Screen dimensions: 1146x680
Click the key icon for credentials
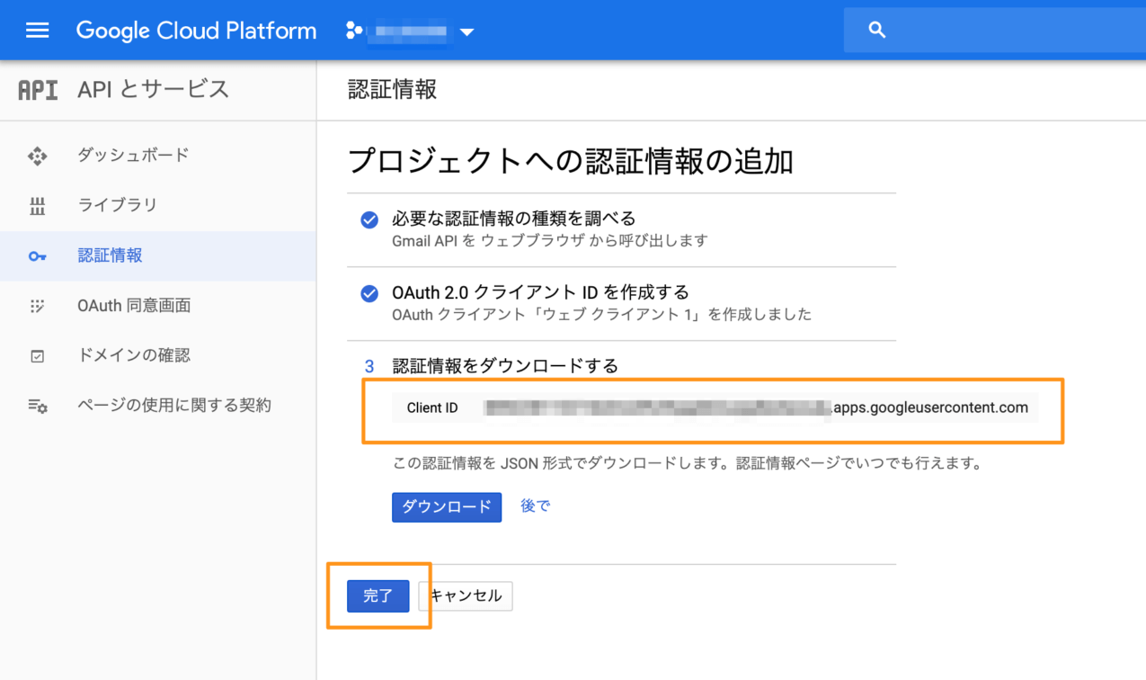pos(37,256)
